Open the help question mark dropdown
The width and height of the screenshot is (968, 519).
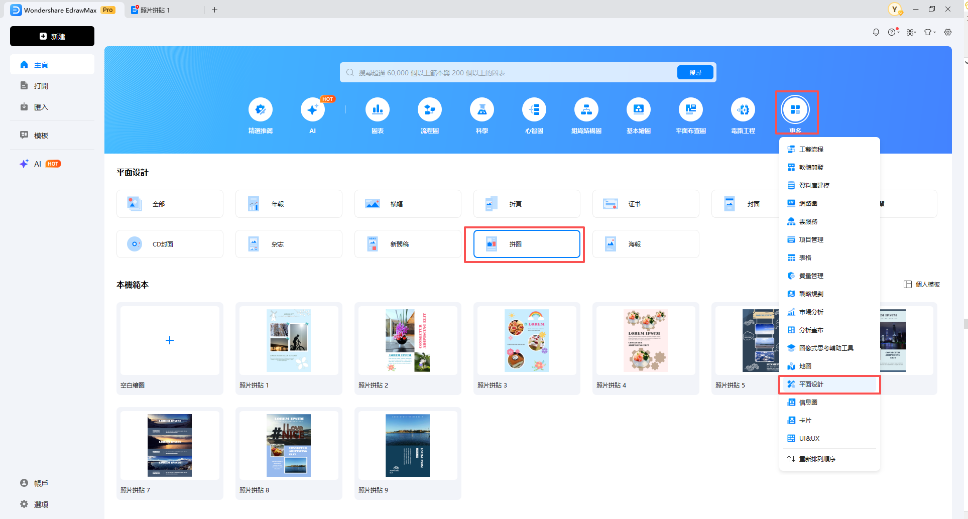click(x=893, y=32)
